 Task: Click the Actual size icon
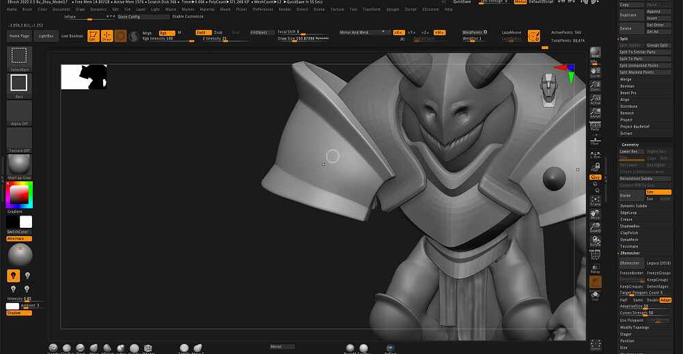coord(595,99)
